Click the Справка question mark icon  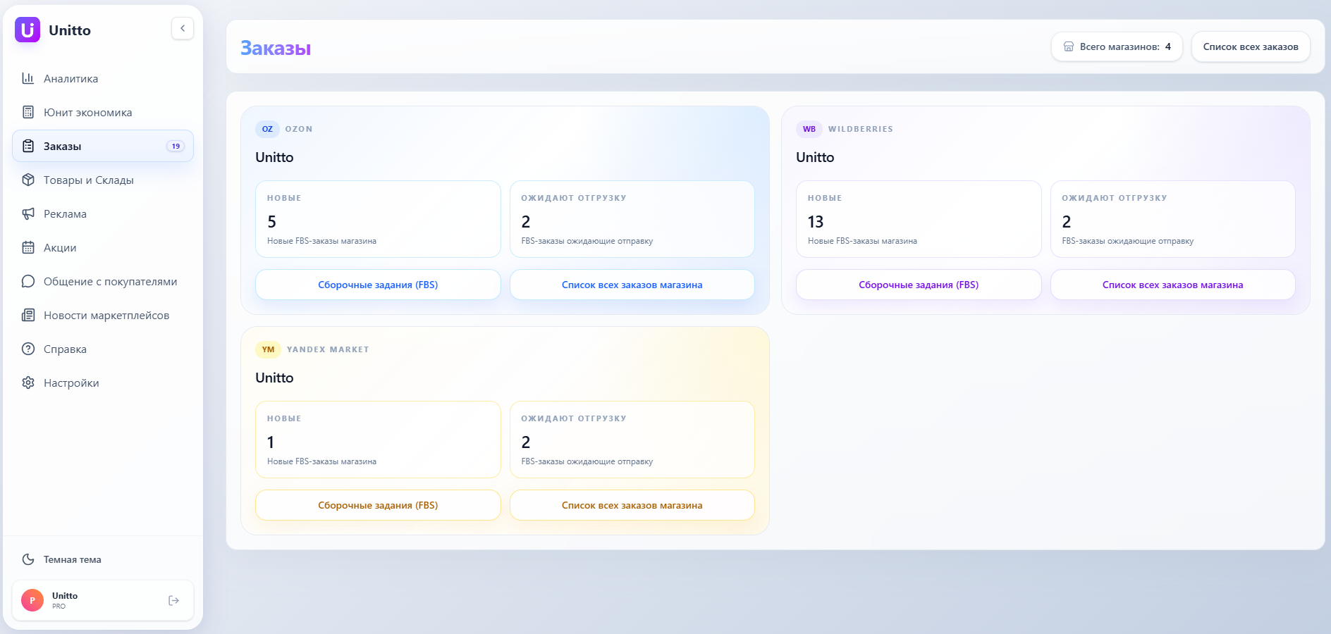(x=28, y=349)
